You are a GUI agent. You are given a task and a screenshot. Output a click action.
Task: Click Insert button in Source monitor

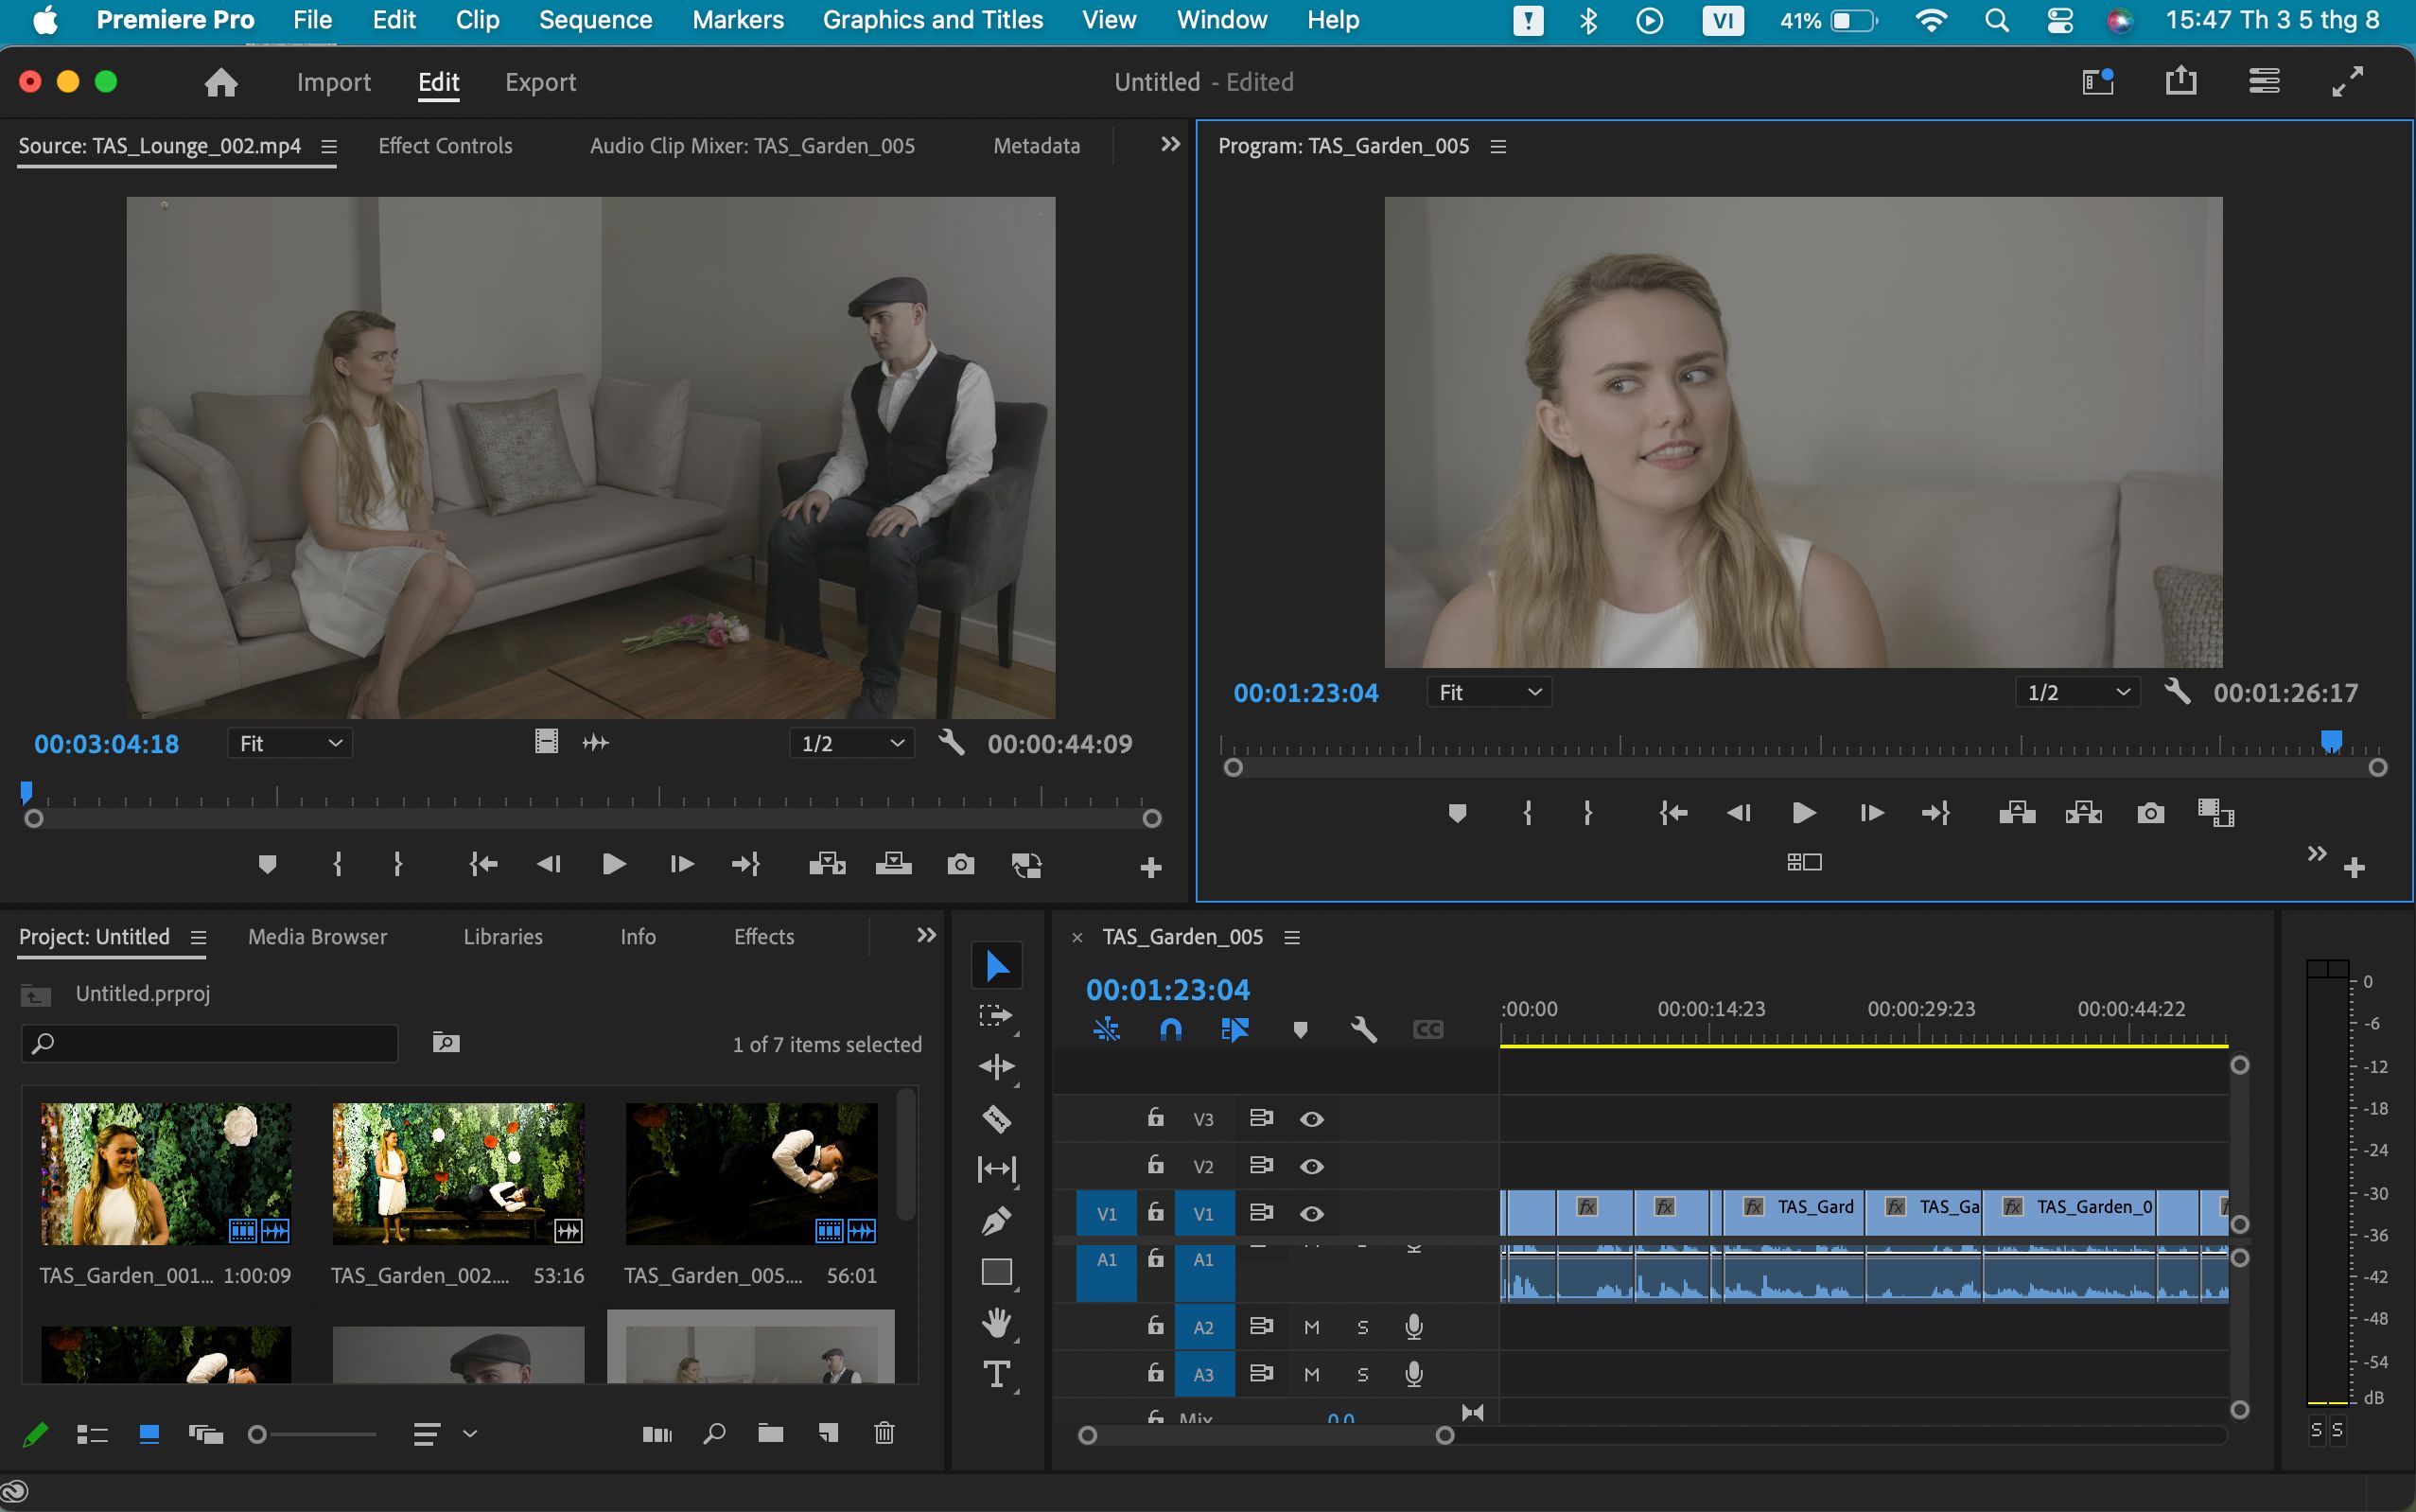tap(827, 864)
